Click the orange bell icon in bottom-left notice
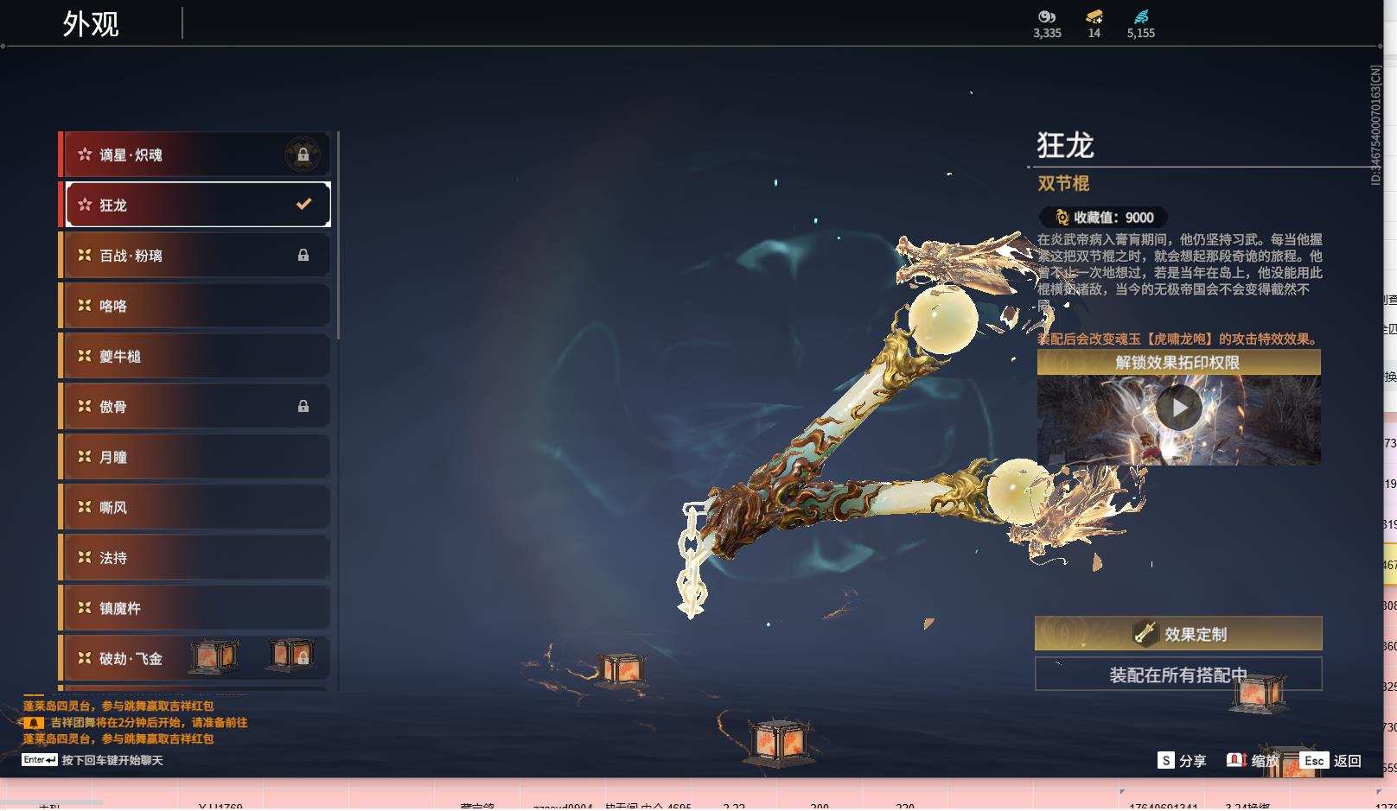 tap(33, 723)
